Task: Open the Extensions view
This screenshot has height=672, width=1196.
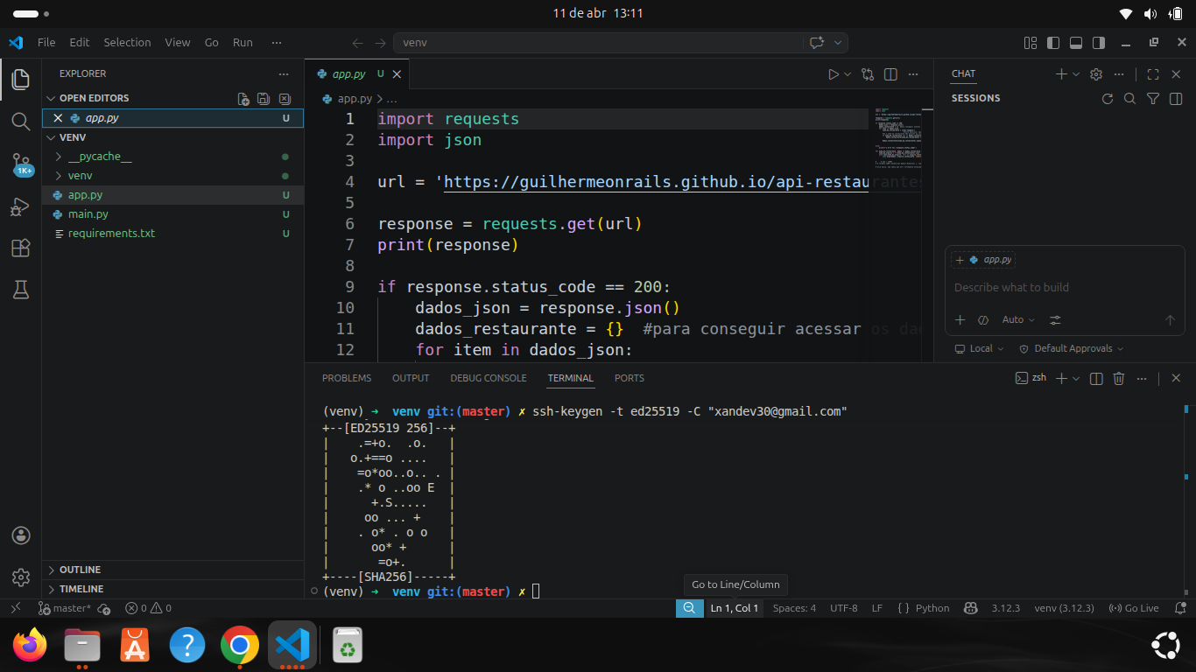Action: [21, 248]
